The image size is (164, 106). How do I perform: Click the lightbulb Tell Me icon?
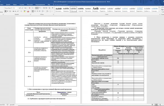[54, 5]
